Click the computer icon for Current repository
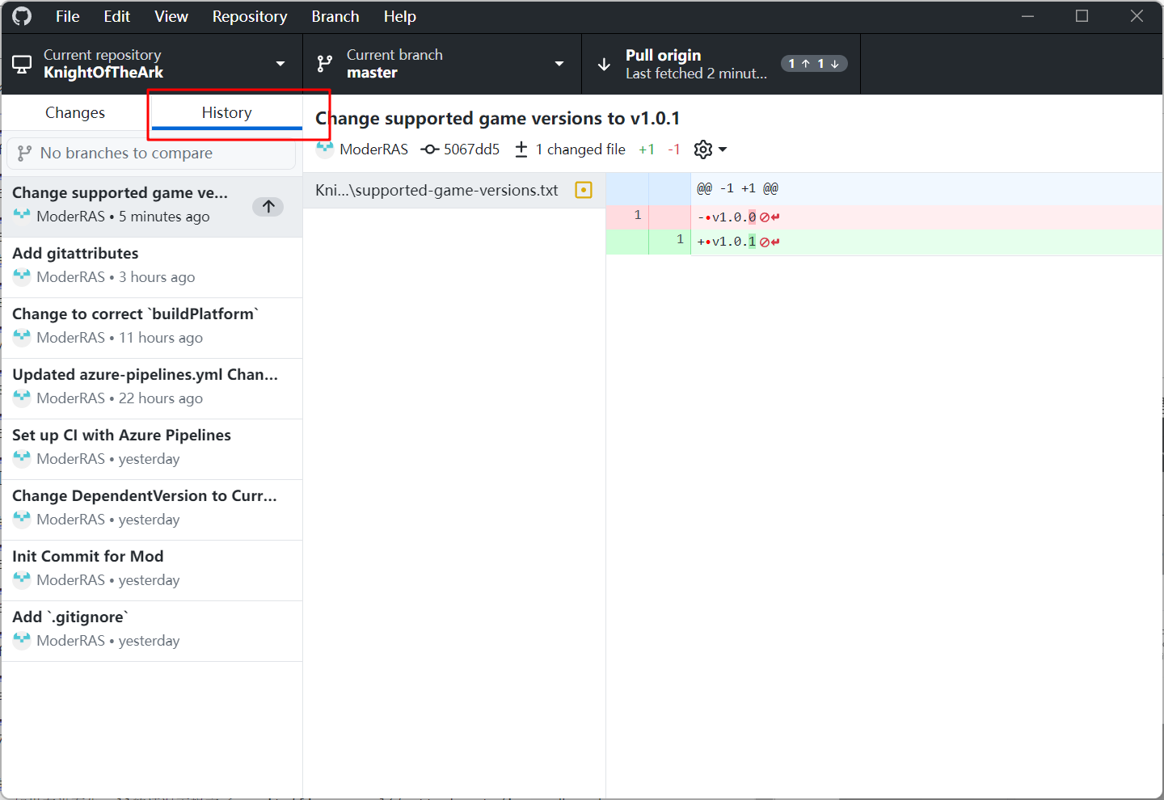Screen dimensions: 1164x800 [23, 65]
